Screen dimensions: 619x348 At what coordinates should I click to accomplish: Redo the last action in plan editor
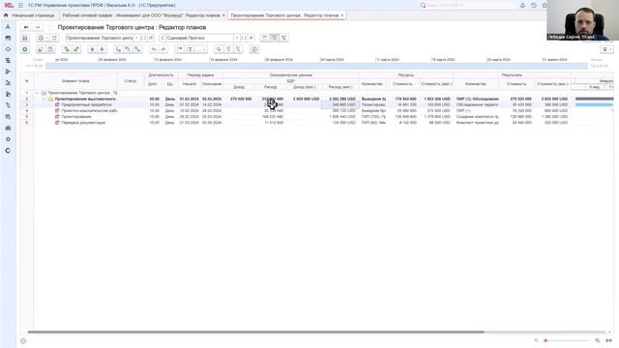(163, 49)
